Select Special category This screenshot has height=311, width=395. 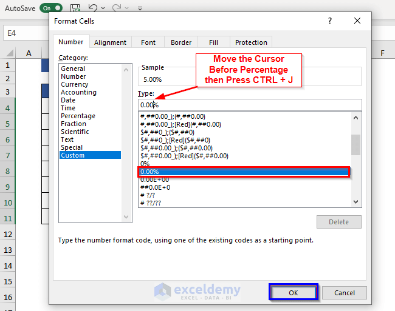[x=90, y=147]
